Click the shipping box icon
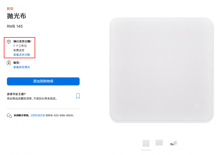The image size is (223, 155). (9, 42)
